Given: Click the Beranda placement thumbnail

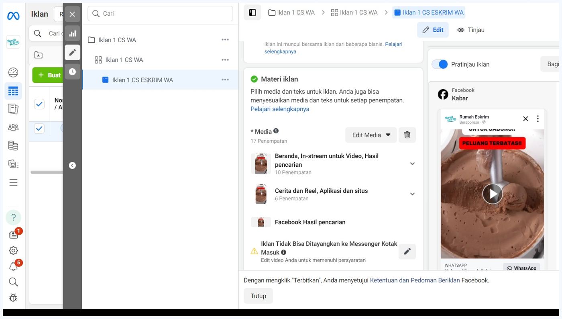Looking at the screenshot, I should [x=261, y=164].
